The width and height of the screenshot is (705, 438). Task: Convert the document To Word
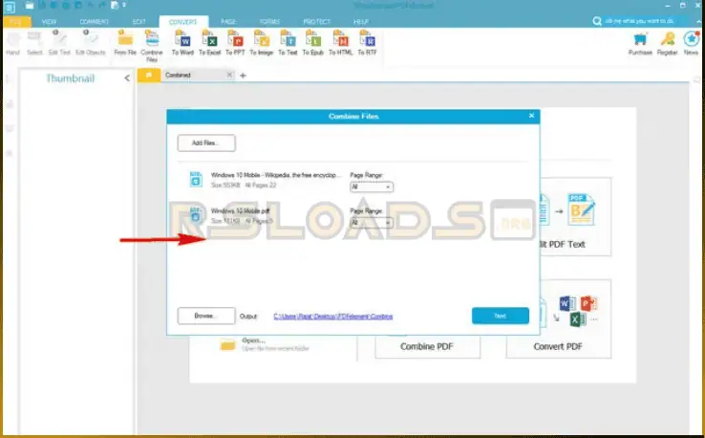pyautogui.click(x=182, y=44)
